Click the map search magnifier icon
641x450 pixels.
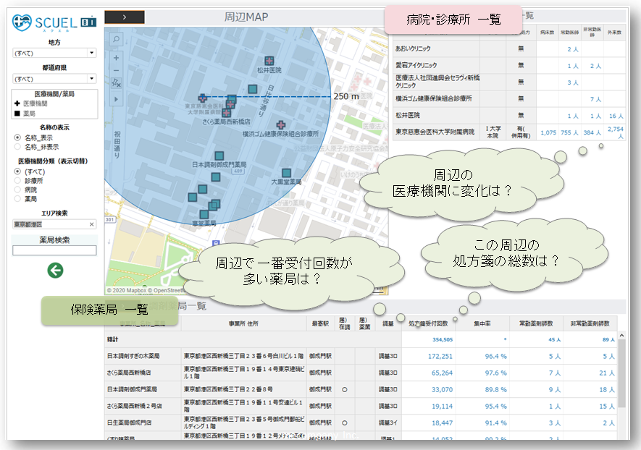(116, 40)
